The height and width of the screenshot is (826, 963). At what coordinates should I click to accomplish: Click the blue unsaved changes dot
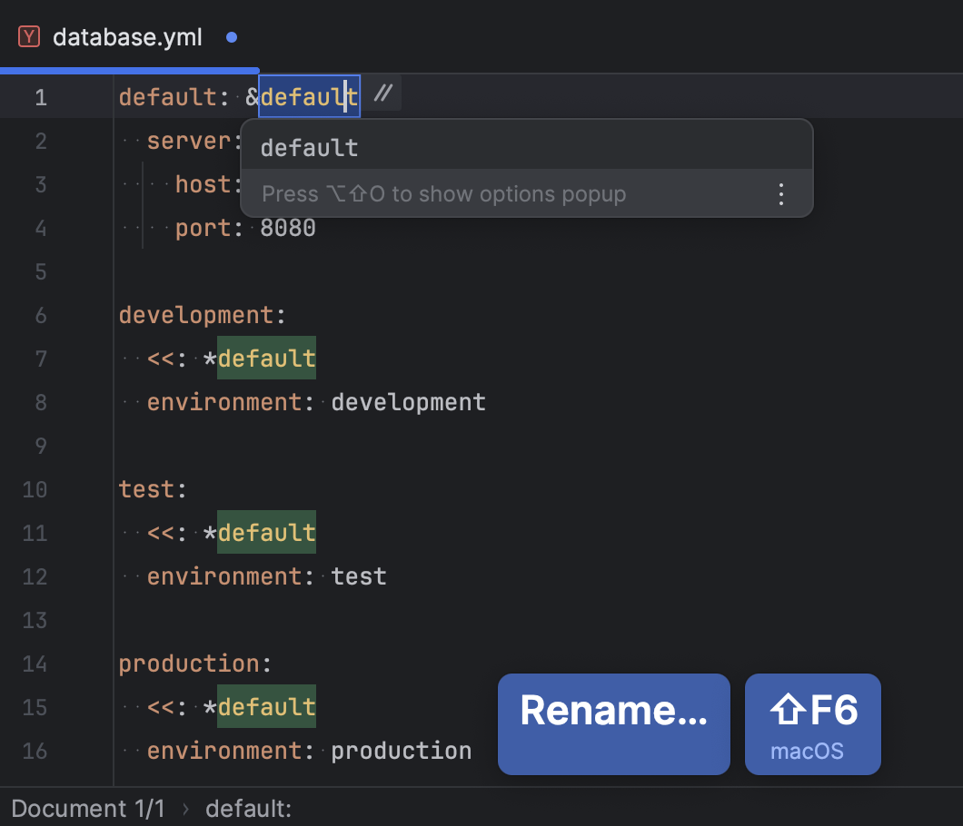pos(231,36)
